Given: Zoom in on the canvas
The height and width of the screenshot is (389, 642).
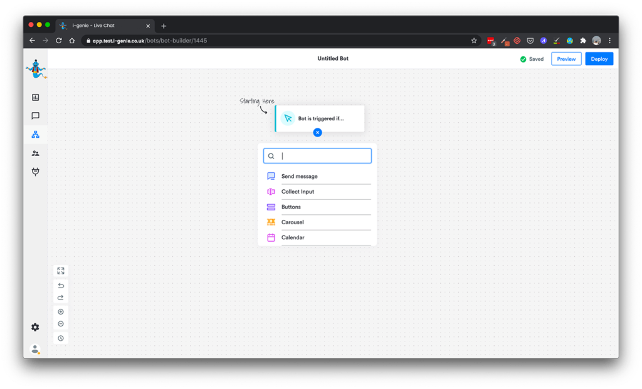Looking at the screenshot, I should click(61, 312).
